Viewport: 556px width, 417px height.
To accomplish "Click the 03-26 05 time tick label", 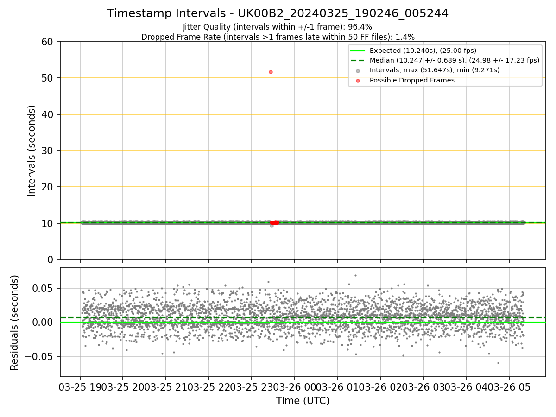I will pyautogui.click(x=509, y=387).
